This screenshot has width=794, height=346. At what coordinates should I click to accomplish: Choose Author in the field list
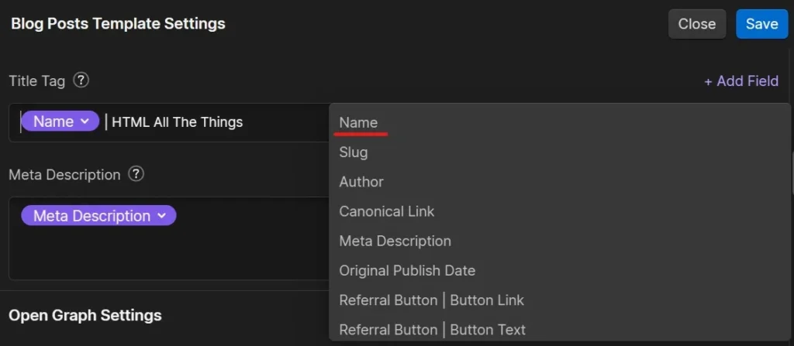point(361,182)
